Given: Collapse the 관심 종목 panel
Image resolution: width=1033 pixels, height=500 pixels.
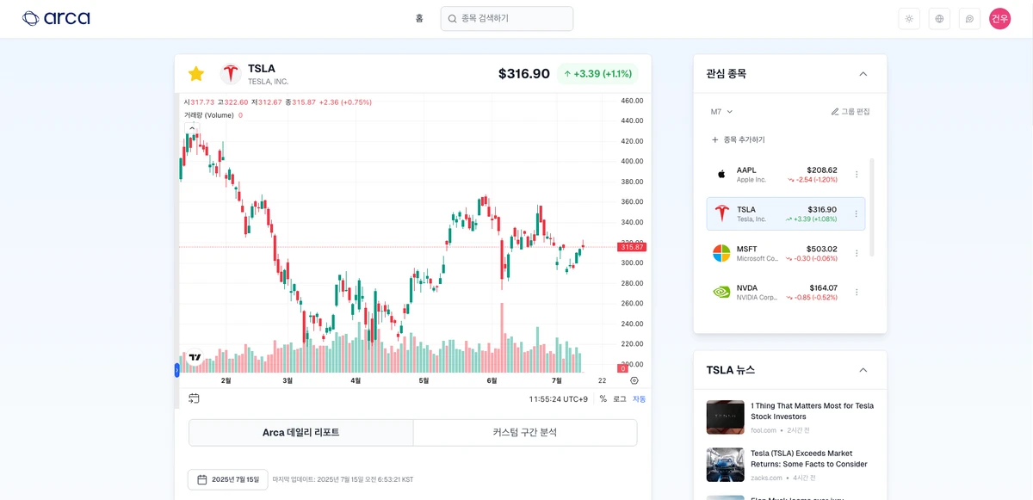Looking at the screenshot, I should pyautogui.click(x=863, y=74).
